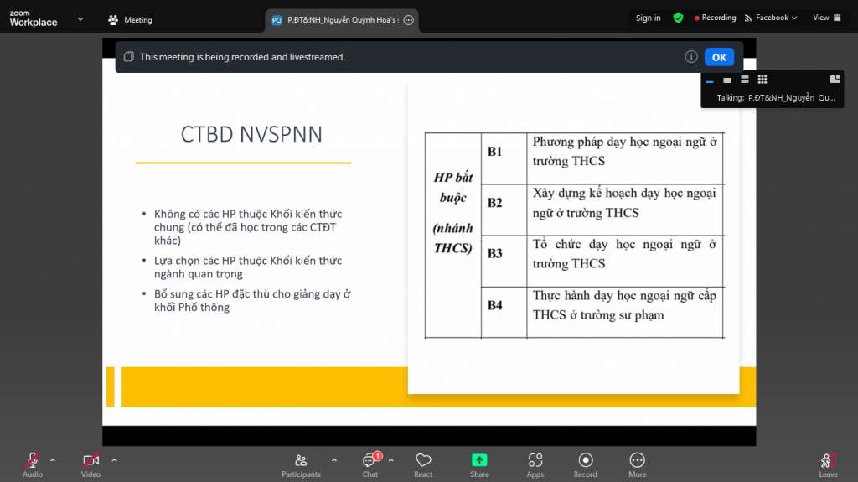Click copy icon beside recording notice
The height and width of the screenshot is (482, 858).
pos(128,57)
